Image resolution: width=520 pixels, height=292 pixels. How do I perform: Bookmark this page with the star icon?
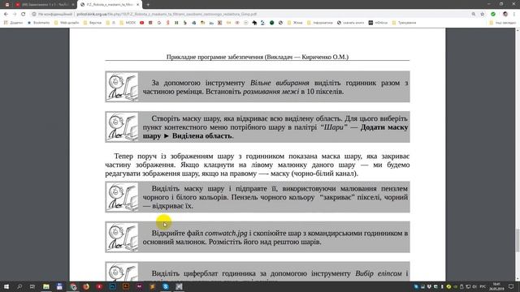point(483,15)
